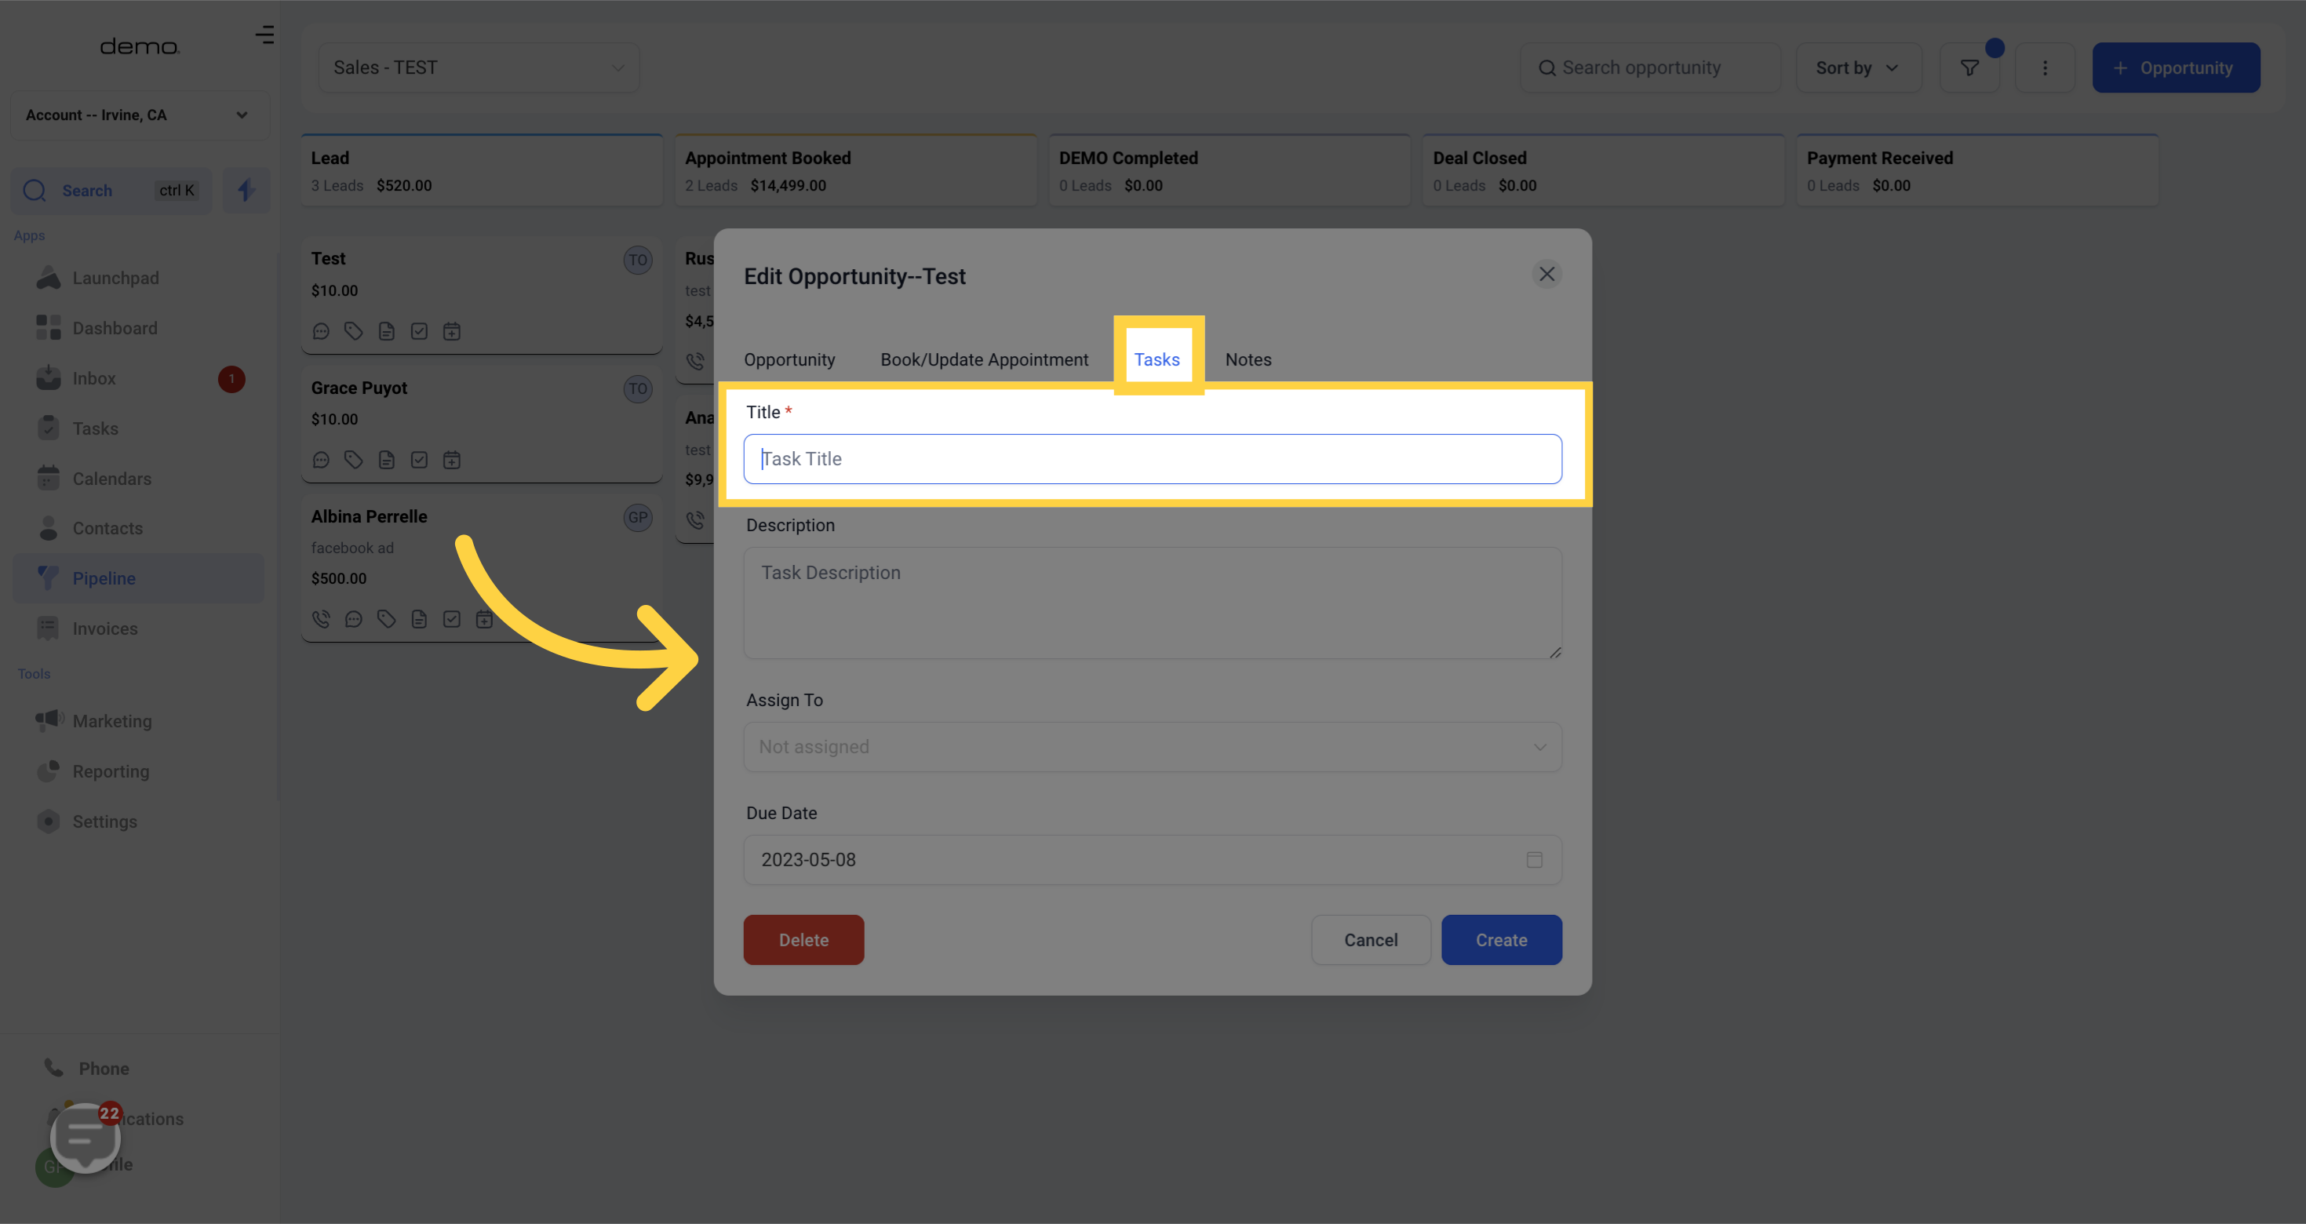Click the tag icon on Test card

pyautogui.click(x=354, y=331)
